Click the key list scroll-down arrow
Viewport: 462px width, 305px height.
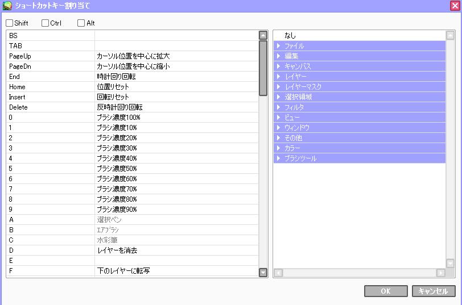coord(263,273)
